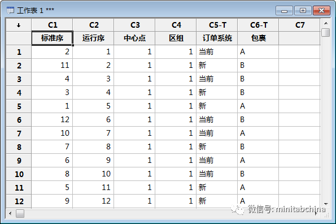
Task: Select row header 4
Action: 19,92
